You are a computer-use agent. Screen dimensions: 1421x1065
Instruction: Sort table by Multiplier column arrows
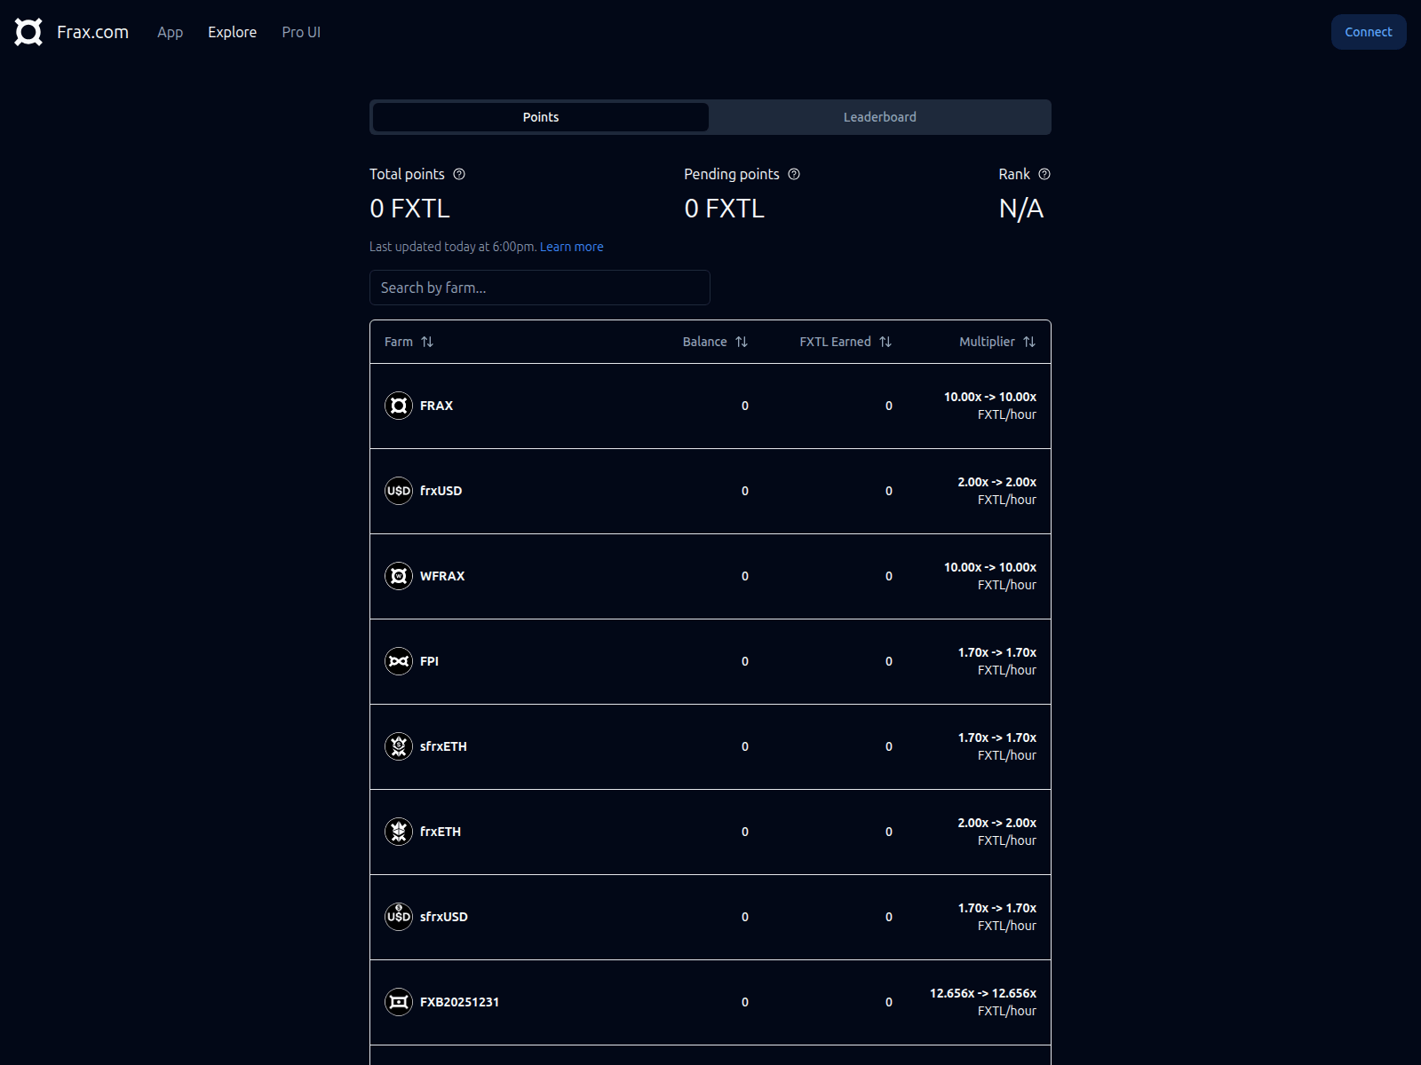click(x=1029, y=342)
